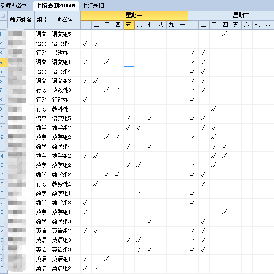Click 英语组1 row check under Monday period 三
The width and height of the screenshot is (274, 274).
point(107,259)
